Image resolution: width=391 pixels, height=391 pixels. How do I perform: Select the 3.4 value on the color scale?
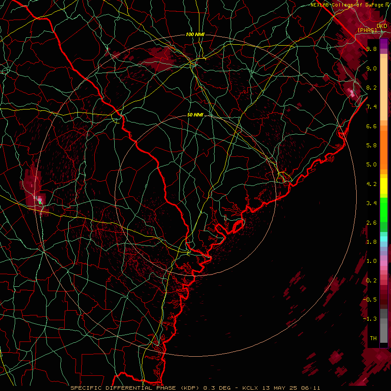pos(371,203)
